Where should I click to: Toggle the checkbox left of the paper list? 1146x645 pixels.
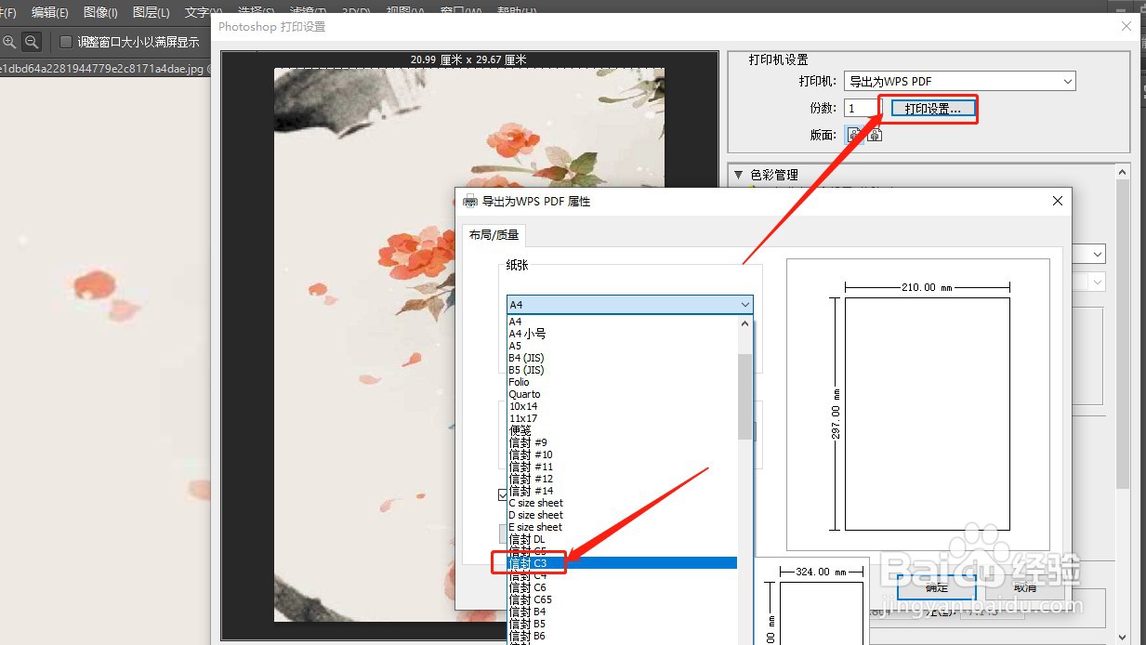click(x=503, y=495)
